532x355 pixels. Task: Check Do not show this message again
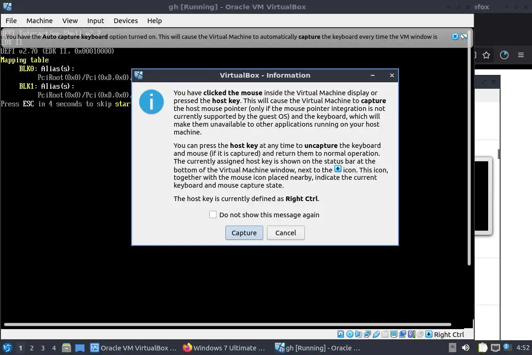(213, 214)
